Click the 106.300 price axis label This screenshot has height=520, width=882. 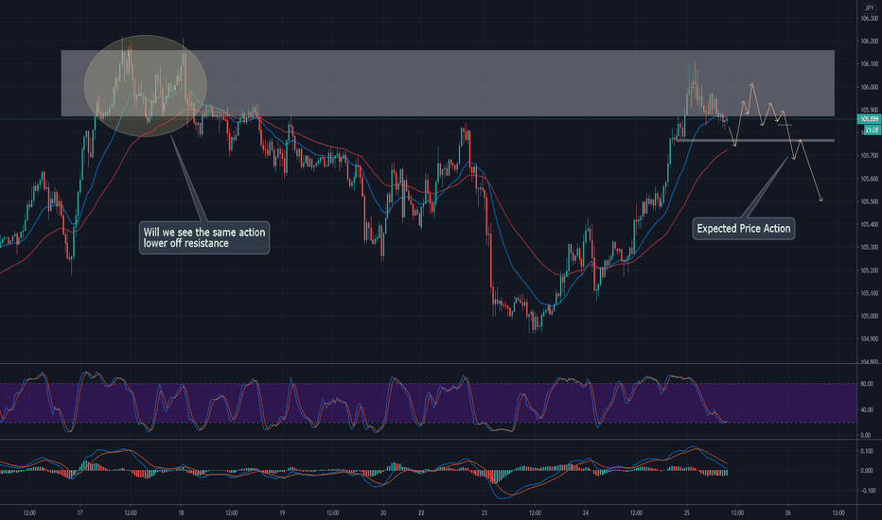pyautogui.click(x=869, y=19)
